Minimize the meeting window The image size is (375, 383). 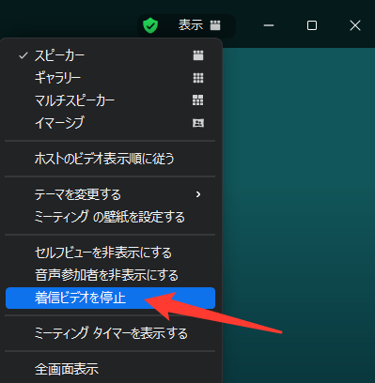tap(269, 25)
